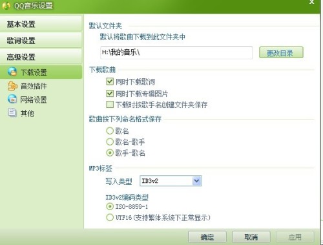Close the QQ音乐设置 window
Viewport: 323px width, 245px height.
(x=311, y=2)
